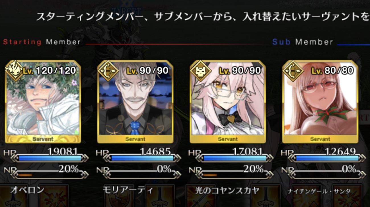Click the Lv. 80/80 level badge

[332, 70]
